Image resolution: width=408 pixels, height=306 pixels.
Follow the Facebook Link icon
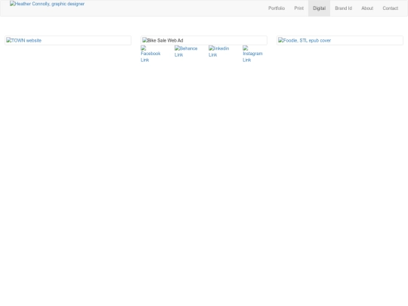pyautogui.click(x=150, y=54)
